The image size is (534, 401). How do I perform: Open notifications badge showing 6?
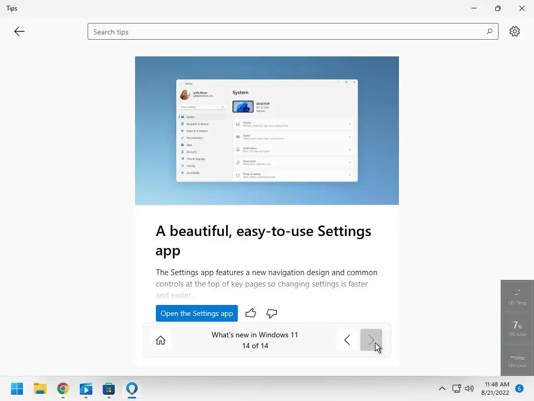pyautogui.click(x=519, y=388)
